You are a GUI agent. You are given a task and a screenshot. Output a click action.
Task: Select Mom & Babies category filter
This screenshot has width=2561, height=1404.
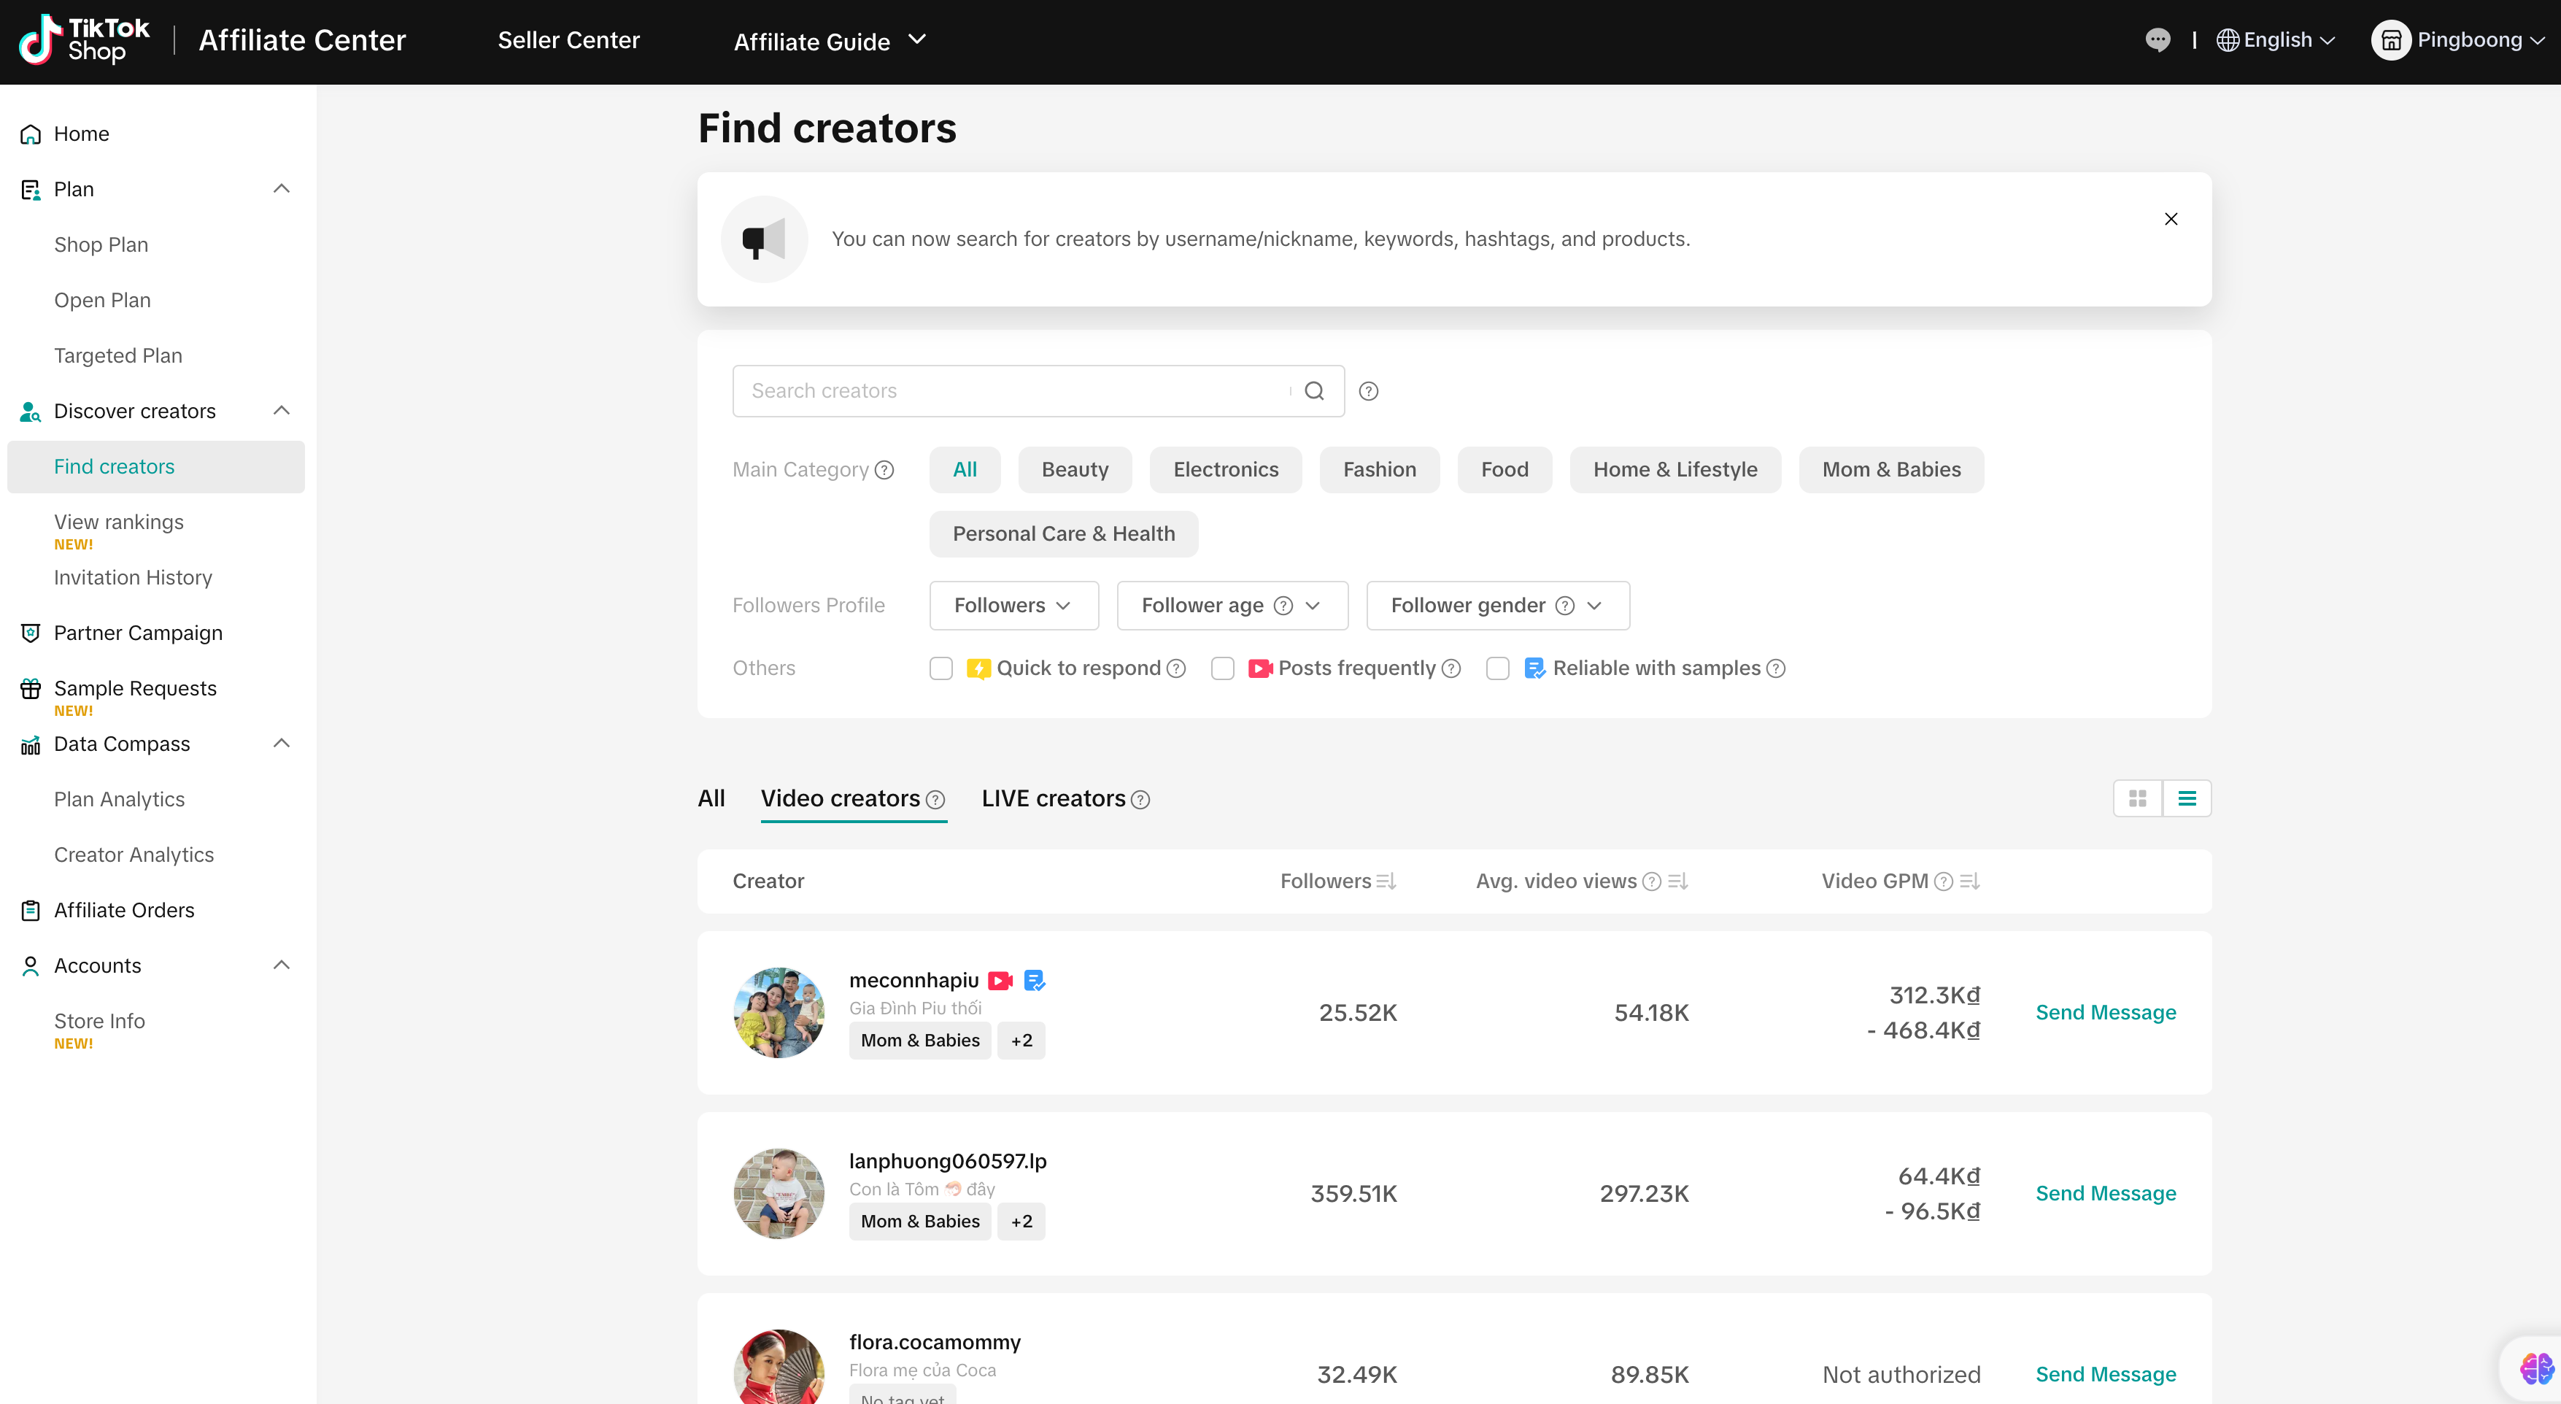[1890, 469]
